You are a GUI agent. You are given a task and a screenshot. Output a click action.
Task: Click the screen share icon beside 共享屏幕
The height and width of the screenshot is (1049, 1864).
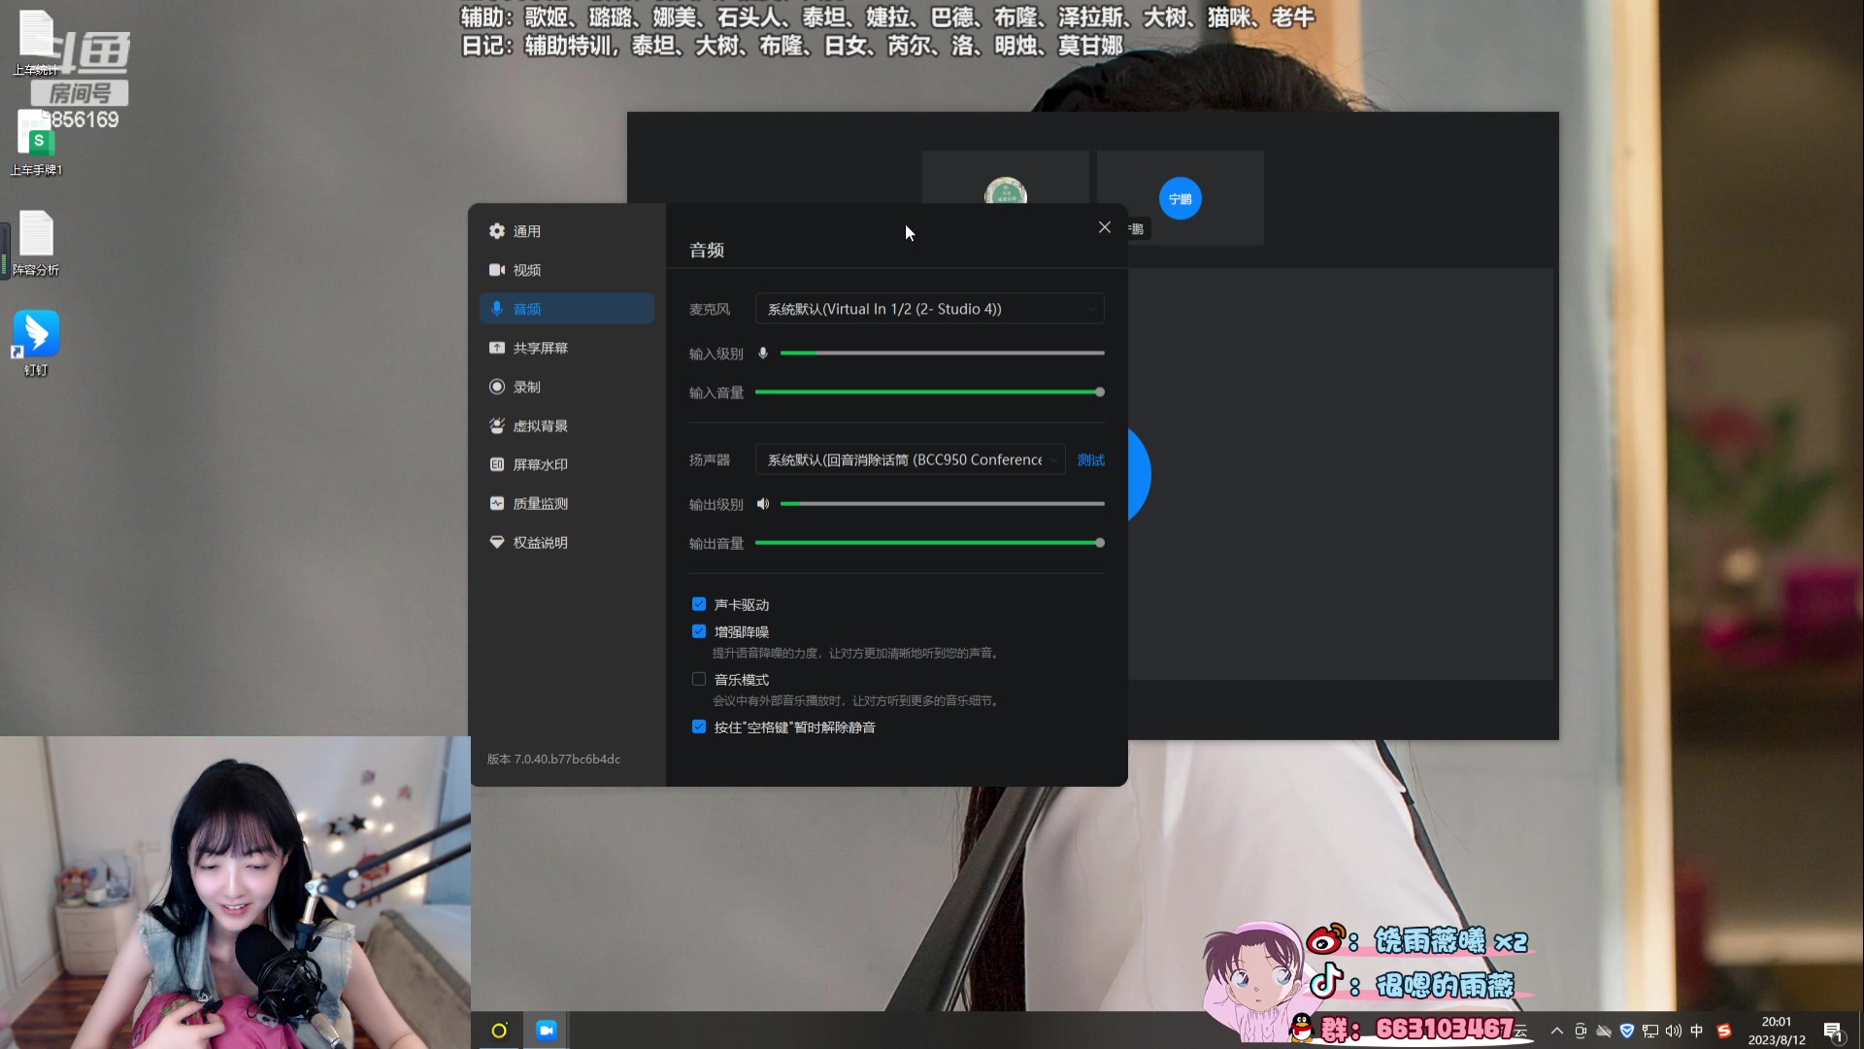(x=497, y=348)
